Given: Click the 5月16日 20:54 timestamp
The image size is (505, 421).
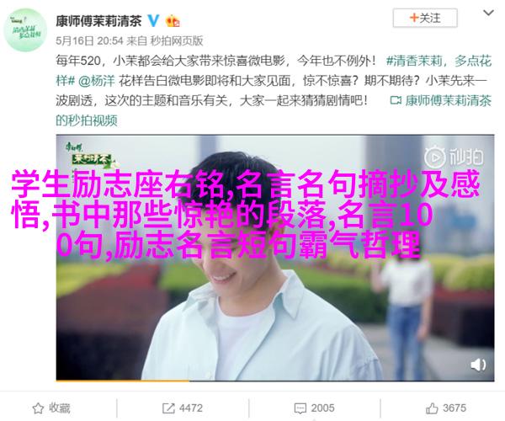Looking at the screenshot, I should coord(89,41).
